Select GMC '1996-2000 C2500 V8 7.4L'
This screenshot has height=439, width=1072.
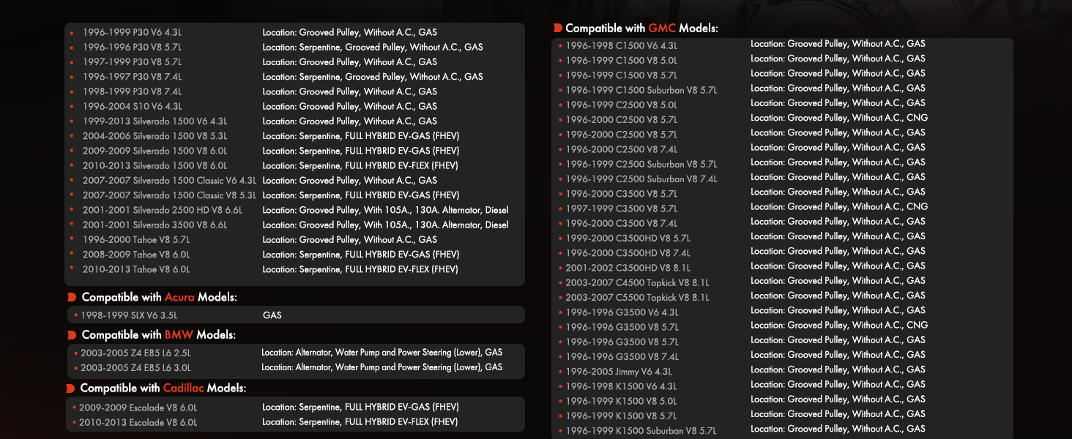tap(621, 149)
